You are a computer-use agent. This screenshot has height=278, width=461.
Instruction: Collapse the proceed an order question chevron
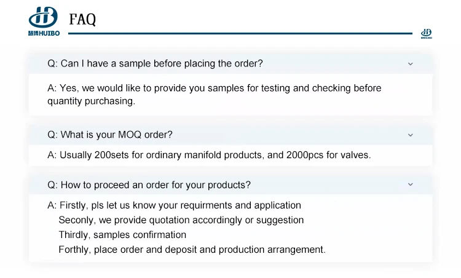click(x=411, y=185)
